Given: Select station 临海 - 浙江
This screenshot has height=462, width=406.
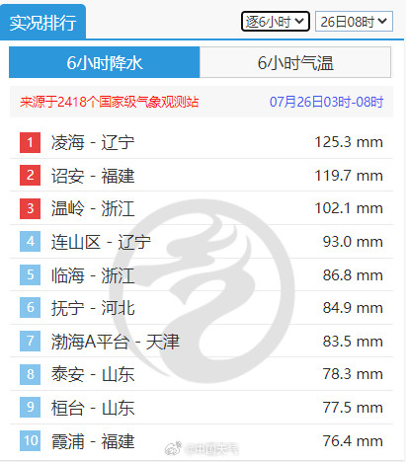Looking at the screenshot, I should click(x=93, y=275).
